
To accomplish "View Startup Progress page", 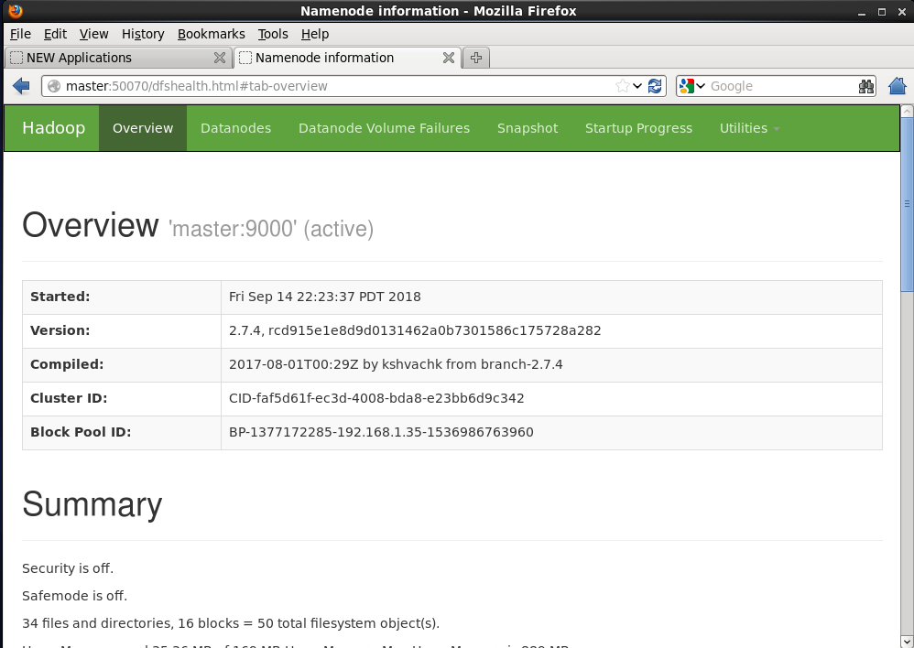I will pyautogui.click(x=639, y=128).
